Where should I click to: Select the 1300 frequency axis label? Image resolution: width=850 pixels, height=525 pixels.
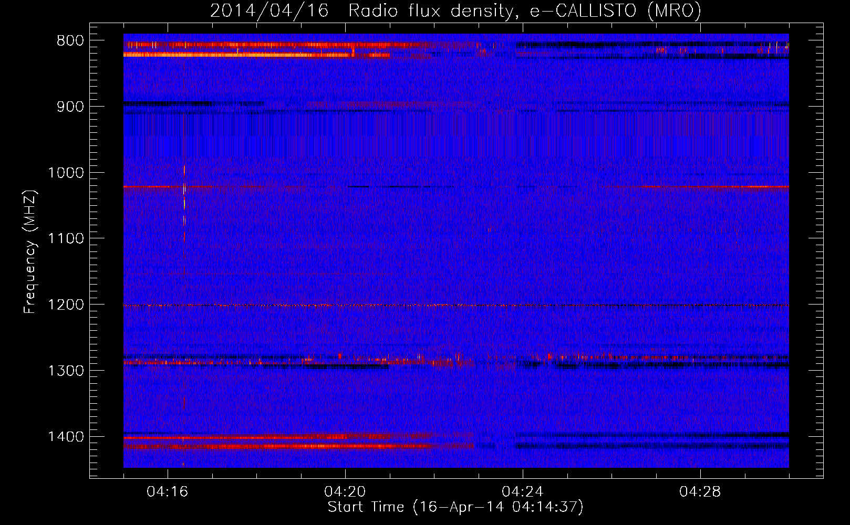66,371
